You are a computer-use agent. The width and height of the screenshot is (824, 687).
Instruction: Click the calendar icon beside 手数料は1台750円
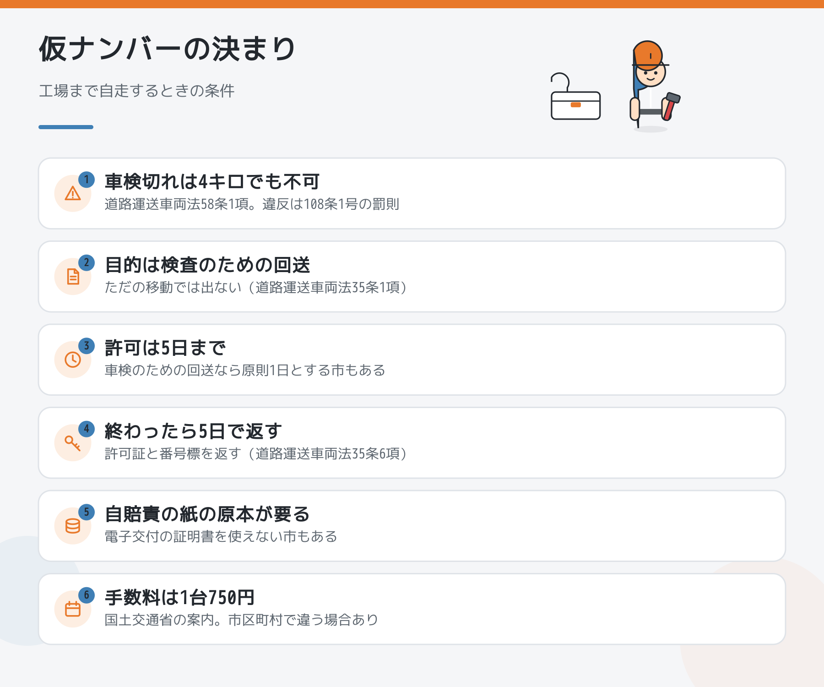click(x=73, y=609)
